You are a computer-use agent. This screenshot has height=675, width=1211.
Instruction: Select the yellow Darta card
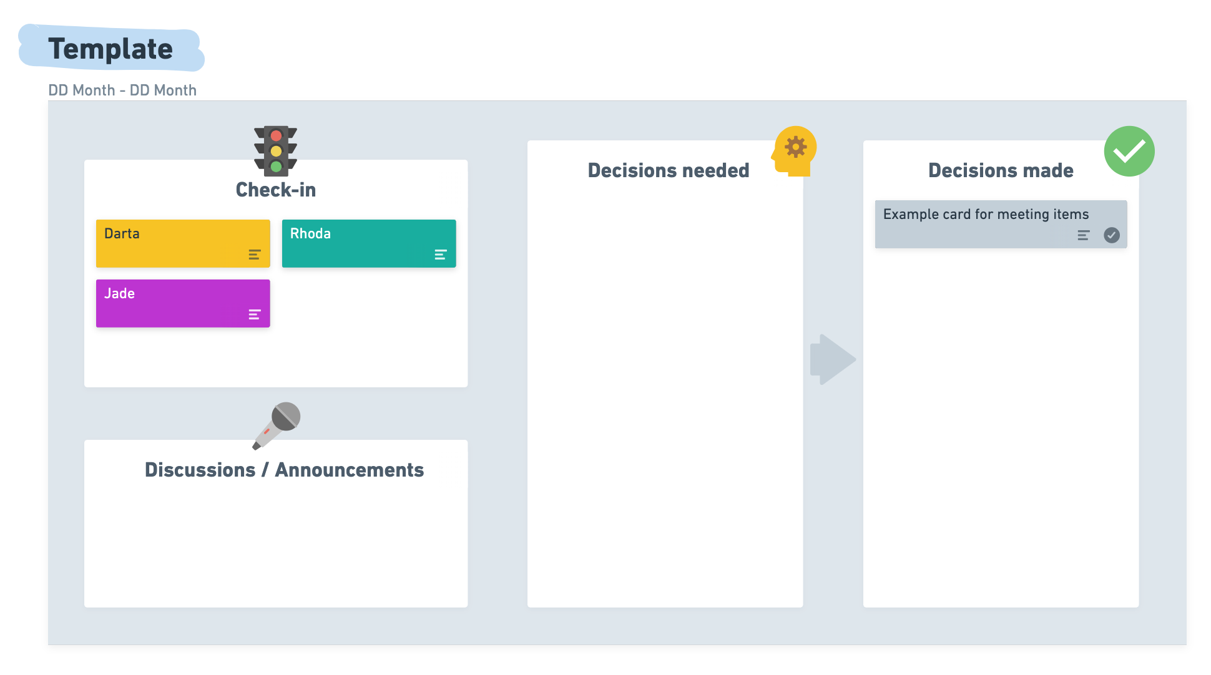pos(175,243)
